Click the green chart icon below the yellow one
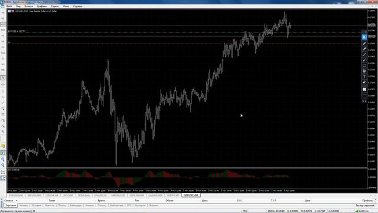The height and width of the screenshot is (213, 378). coord(3,153)
